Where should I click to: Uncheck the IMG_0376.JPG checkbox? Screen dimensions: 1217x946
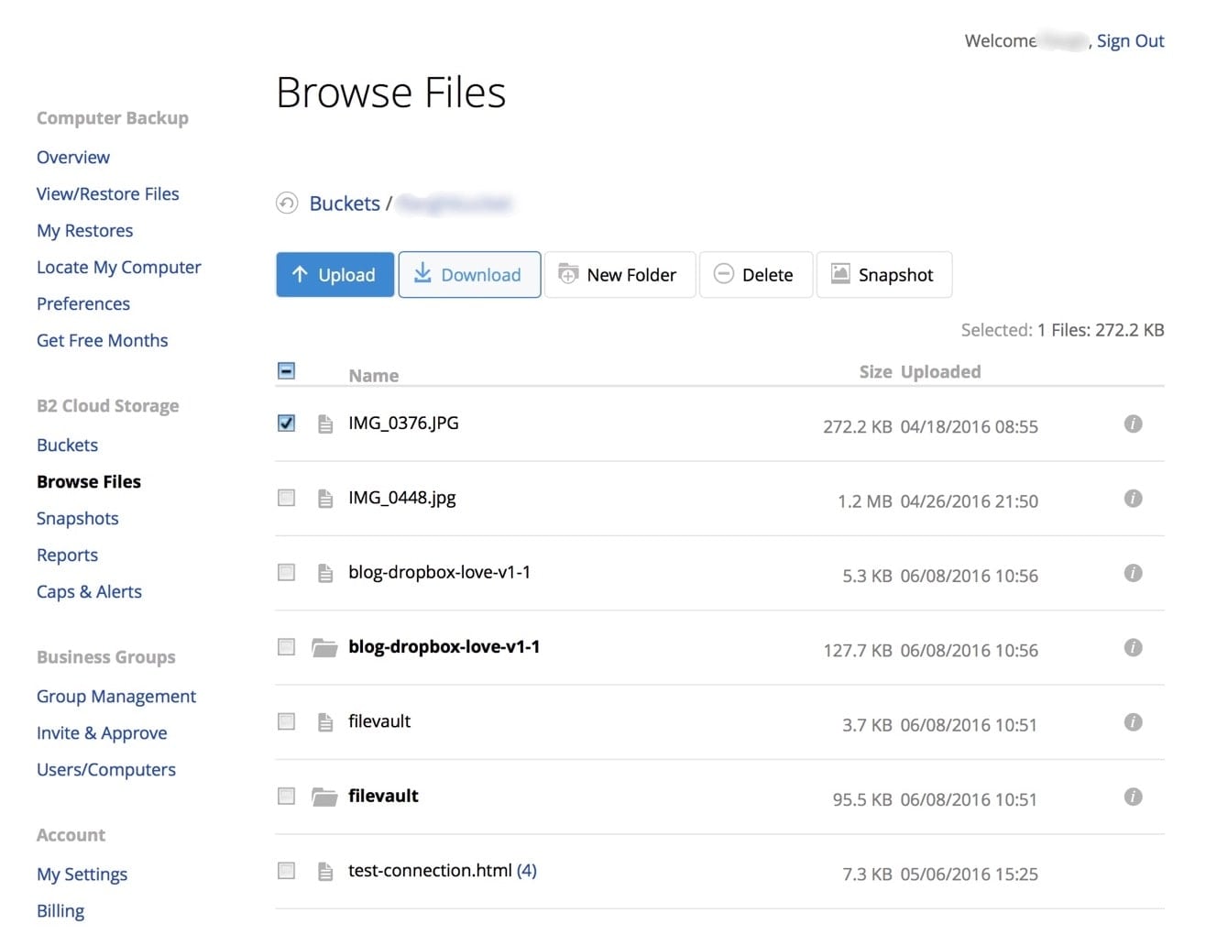287,423
